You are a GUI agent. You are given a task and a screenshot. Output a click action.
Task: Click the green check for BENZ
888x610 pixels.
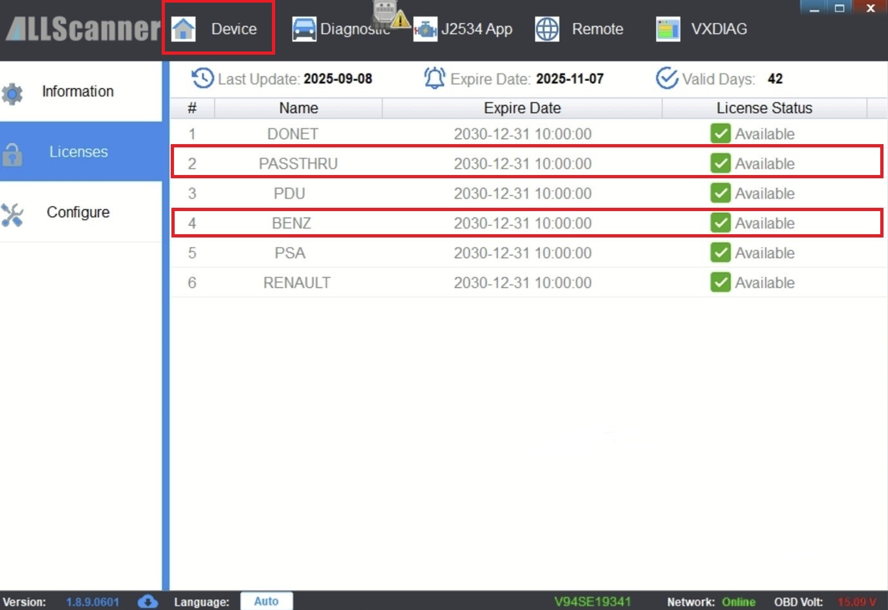point(720,223)
